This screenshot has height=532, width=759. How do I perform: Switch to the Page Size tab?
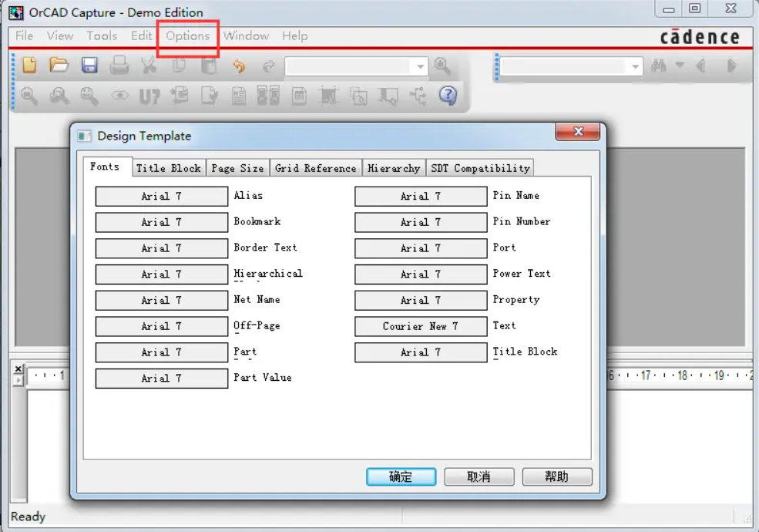(237, 168)
